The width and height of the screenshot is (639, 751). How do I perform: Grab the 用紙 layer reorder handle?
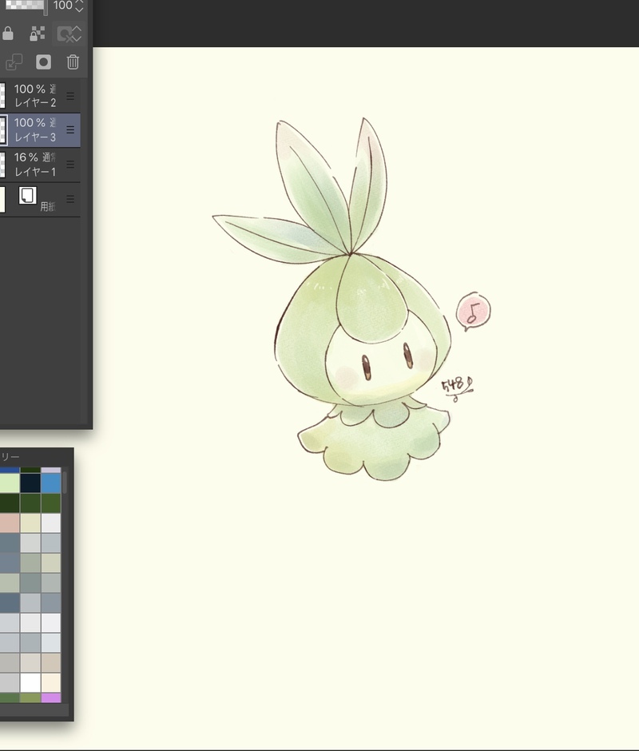point(70,199)
